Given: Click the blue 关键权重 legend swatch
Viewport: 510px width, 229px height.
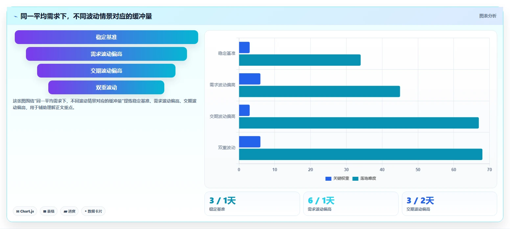Looking at the screenshot, I should pos(328,178).
